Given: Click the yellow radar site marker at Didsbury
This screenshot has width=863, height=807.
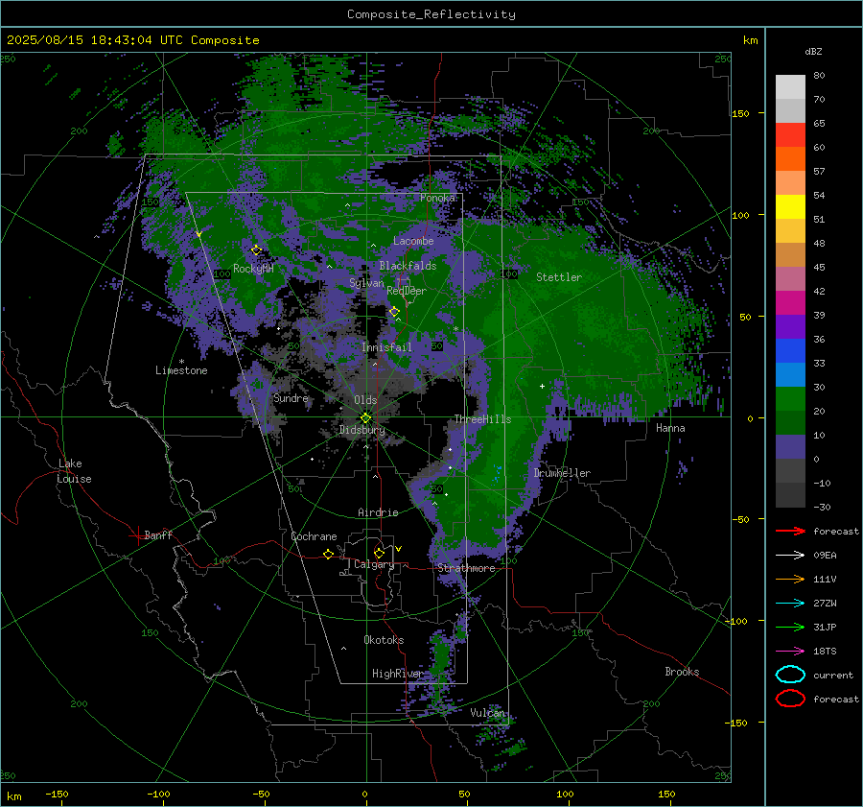Looking at the screenshot, I should pos(366,417).
